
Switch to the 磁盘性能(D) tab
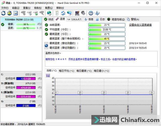click(x=116, y=19)
